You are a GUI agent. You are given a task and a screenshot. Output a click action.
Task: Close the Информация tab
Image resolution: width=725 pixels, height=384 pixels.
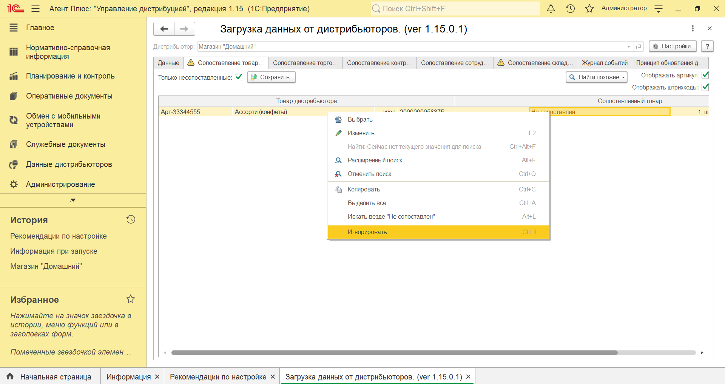(x=157, y=377)
